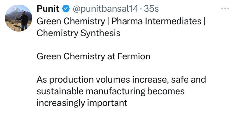Click the words 'Pharma Intermediates' in the tweet
234x122 pixels.
[x=156, y=21]
